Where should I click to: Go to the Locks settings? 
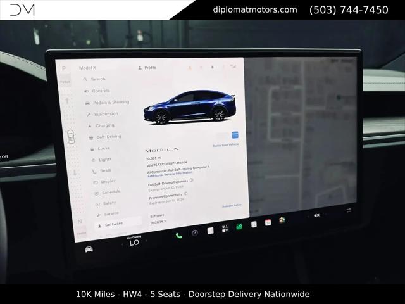[x=100, y=149]
